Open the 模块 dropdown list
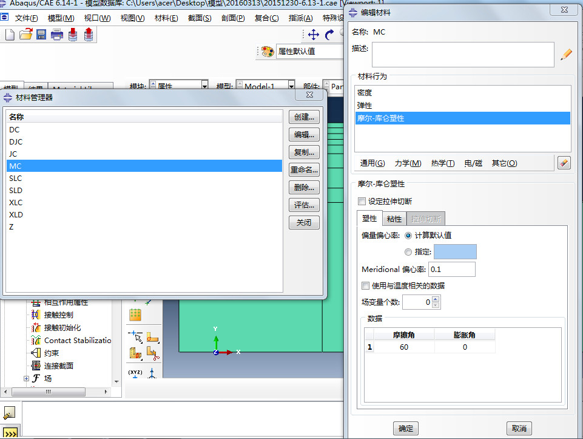This screenshot has width=583, height=439. pos(204,87)
